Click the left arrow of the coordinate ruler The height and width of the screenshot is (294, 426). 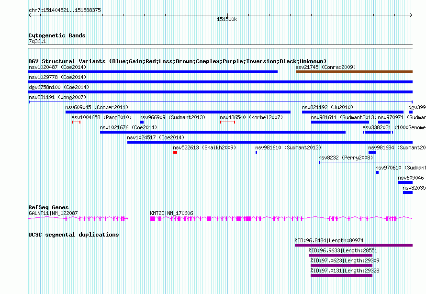pos(30,15)
